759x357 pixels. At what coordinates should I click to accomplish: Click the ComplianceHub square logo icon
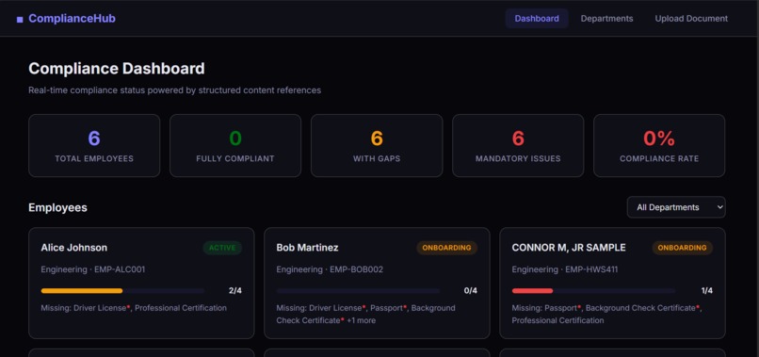[20, 20]
